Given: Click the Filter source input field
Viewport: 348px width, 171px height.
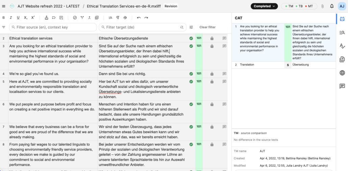Looking at the screenshot, I should 53,27.
